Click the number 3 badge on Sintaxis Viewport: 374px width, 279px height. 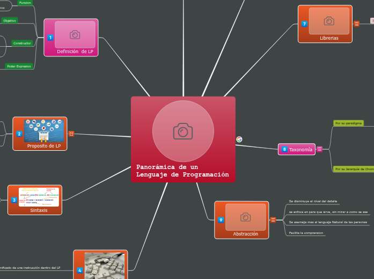point(14,200)
